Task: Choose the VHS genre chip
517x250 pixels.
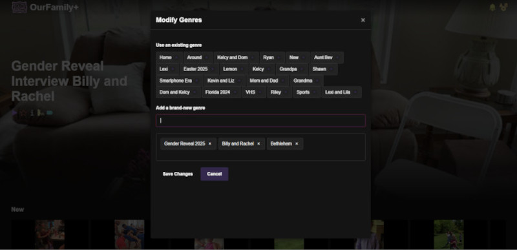Action: pyautogui.click(x=254, y=92)
